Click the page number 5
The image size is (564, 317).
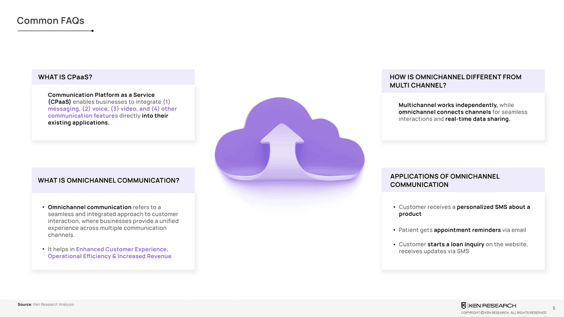(x=554, y=308)
